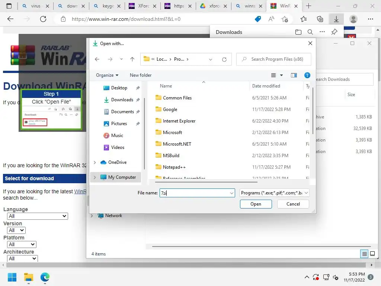
Task: Switch to the XForce browser tab
Action: pos(143,6)
